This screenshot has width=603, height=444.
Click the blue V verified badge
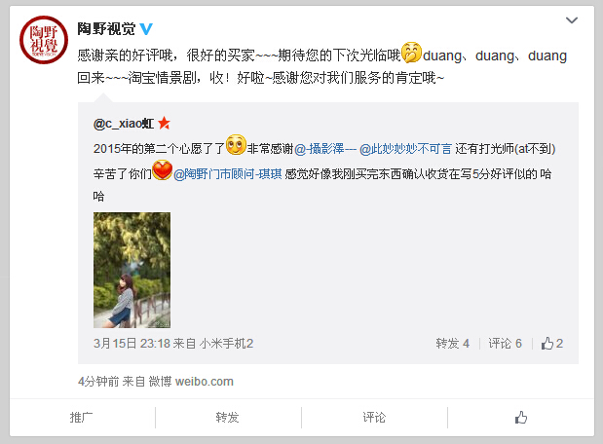click(x=146, y=29)
